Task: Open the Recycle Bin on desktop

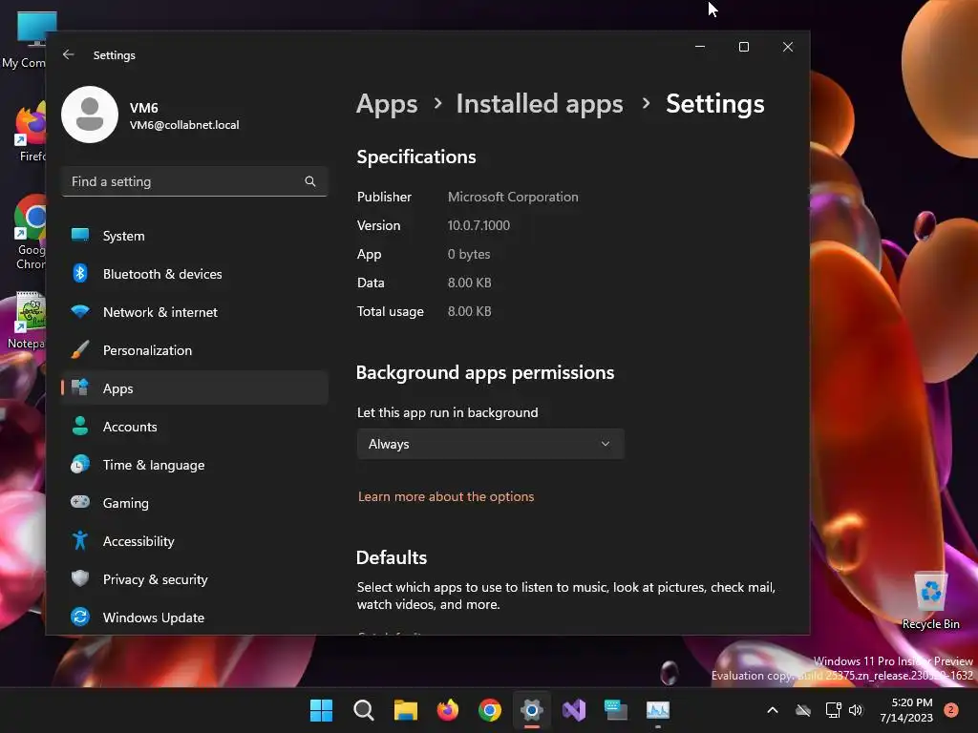Action: pos(930,600)
